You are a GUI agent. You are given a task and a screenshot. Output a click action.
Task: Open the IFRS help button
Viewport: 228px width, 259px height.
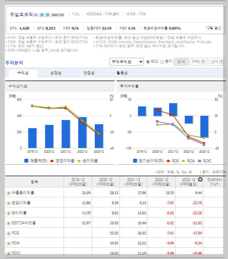199,62
